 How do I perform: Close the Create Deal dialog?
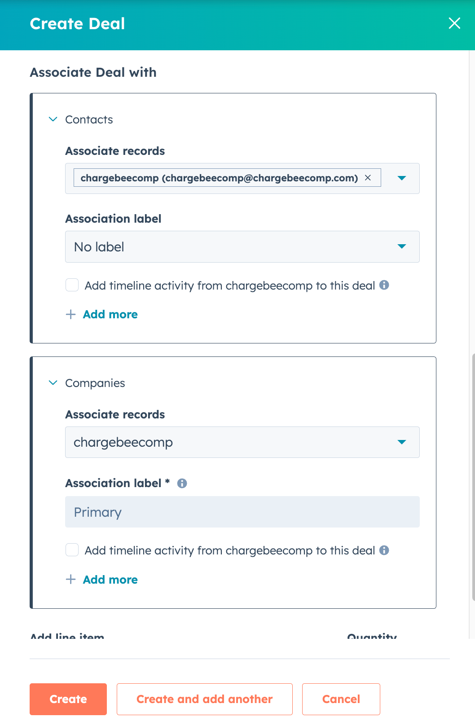(454, 23)
